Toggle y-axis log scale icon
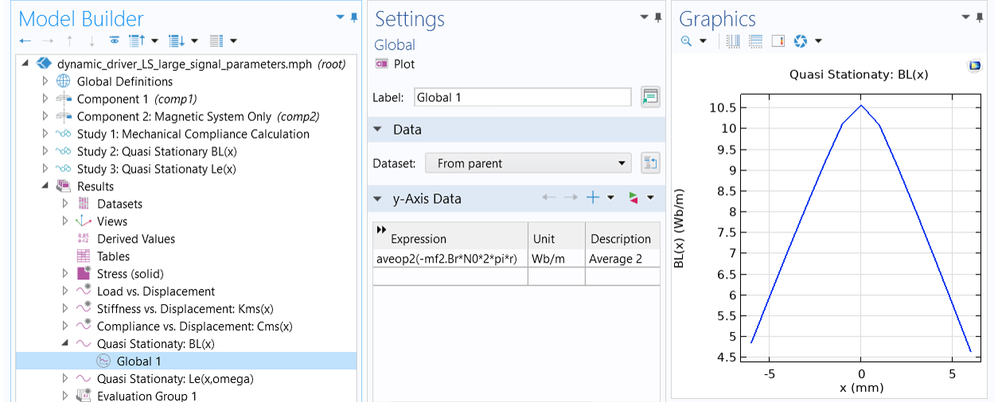 pyautogui.click(x=755, y=41)
